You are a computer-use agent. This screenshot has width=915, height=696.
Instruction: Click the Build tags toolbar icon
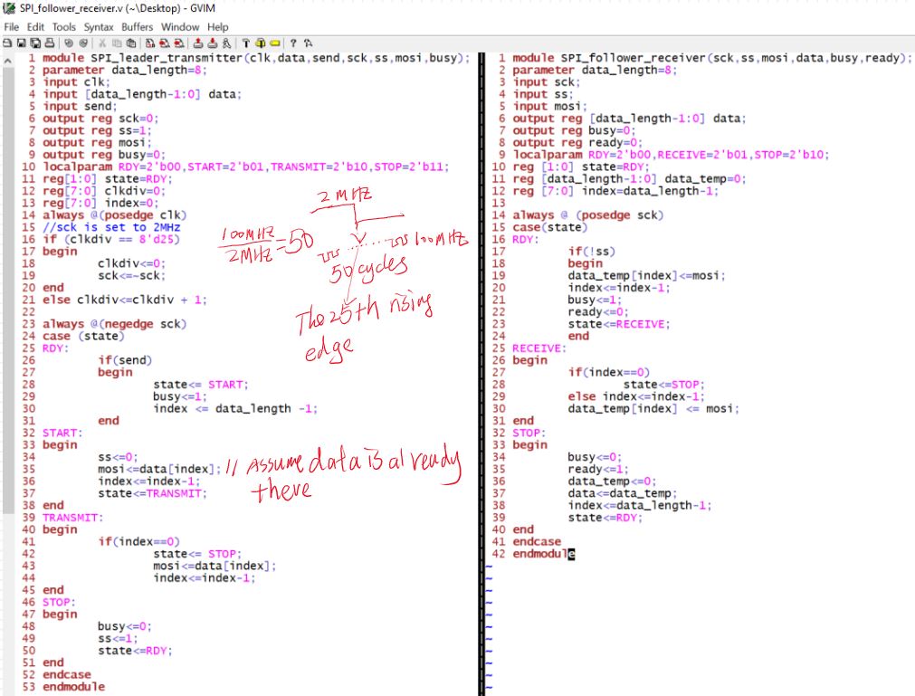point(261,43)
